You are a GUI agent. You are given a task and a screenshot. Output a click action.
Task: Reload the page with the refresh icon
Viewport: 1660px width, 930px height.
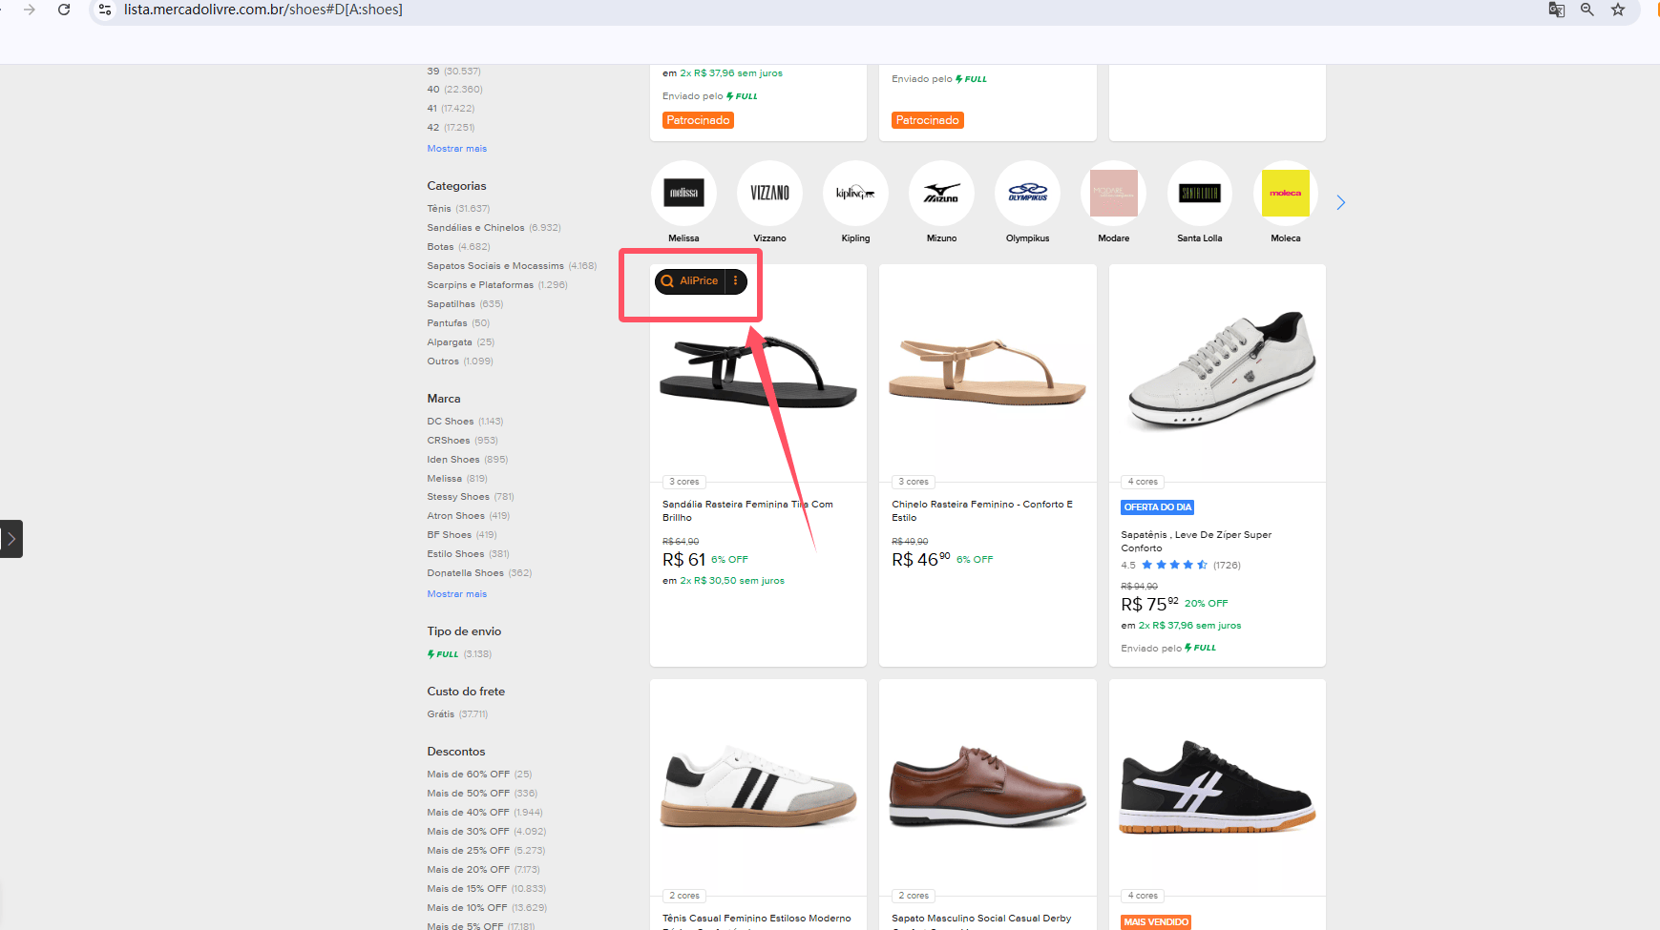tap(64, 10)
